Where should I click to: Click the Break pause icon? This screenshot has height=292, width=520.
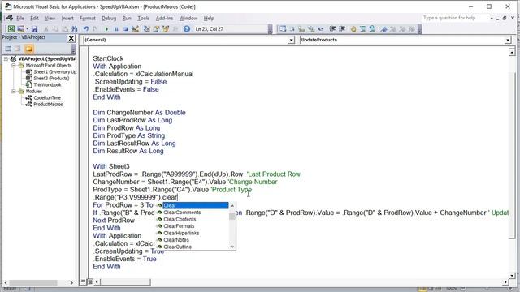[116, 29]
